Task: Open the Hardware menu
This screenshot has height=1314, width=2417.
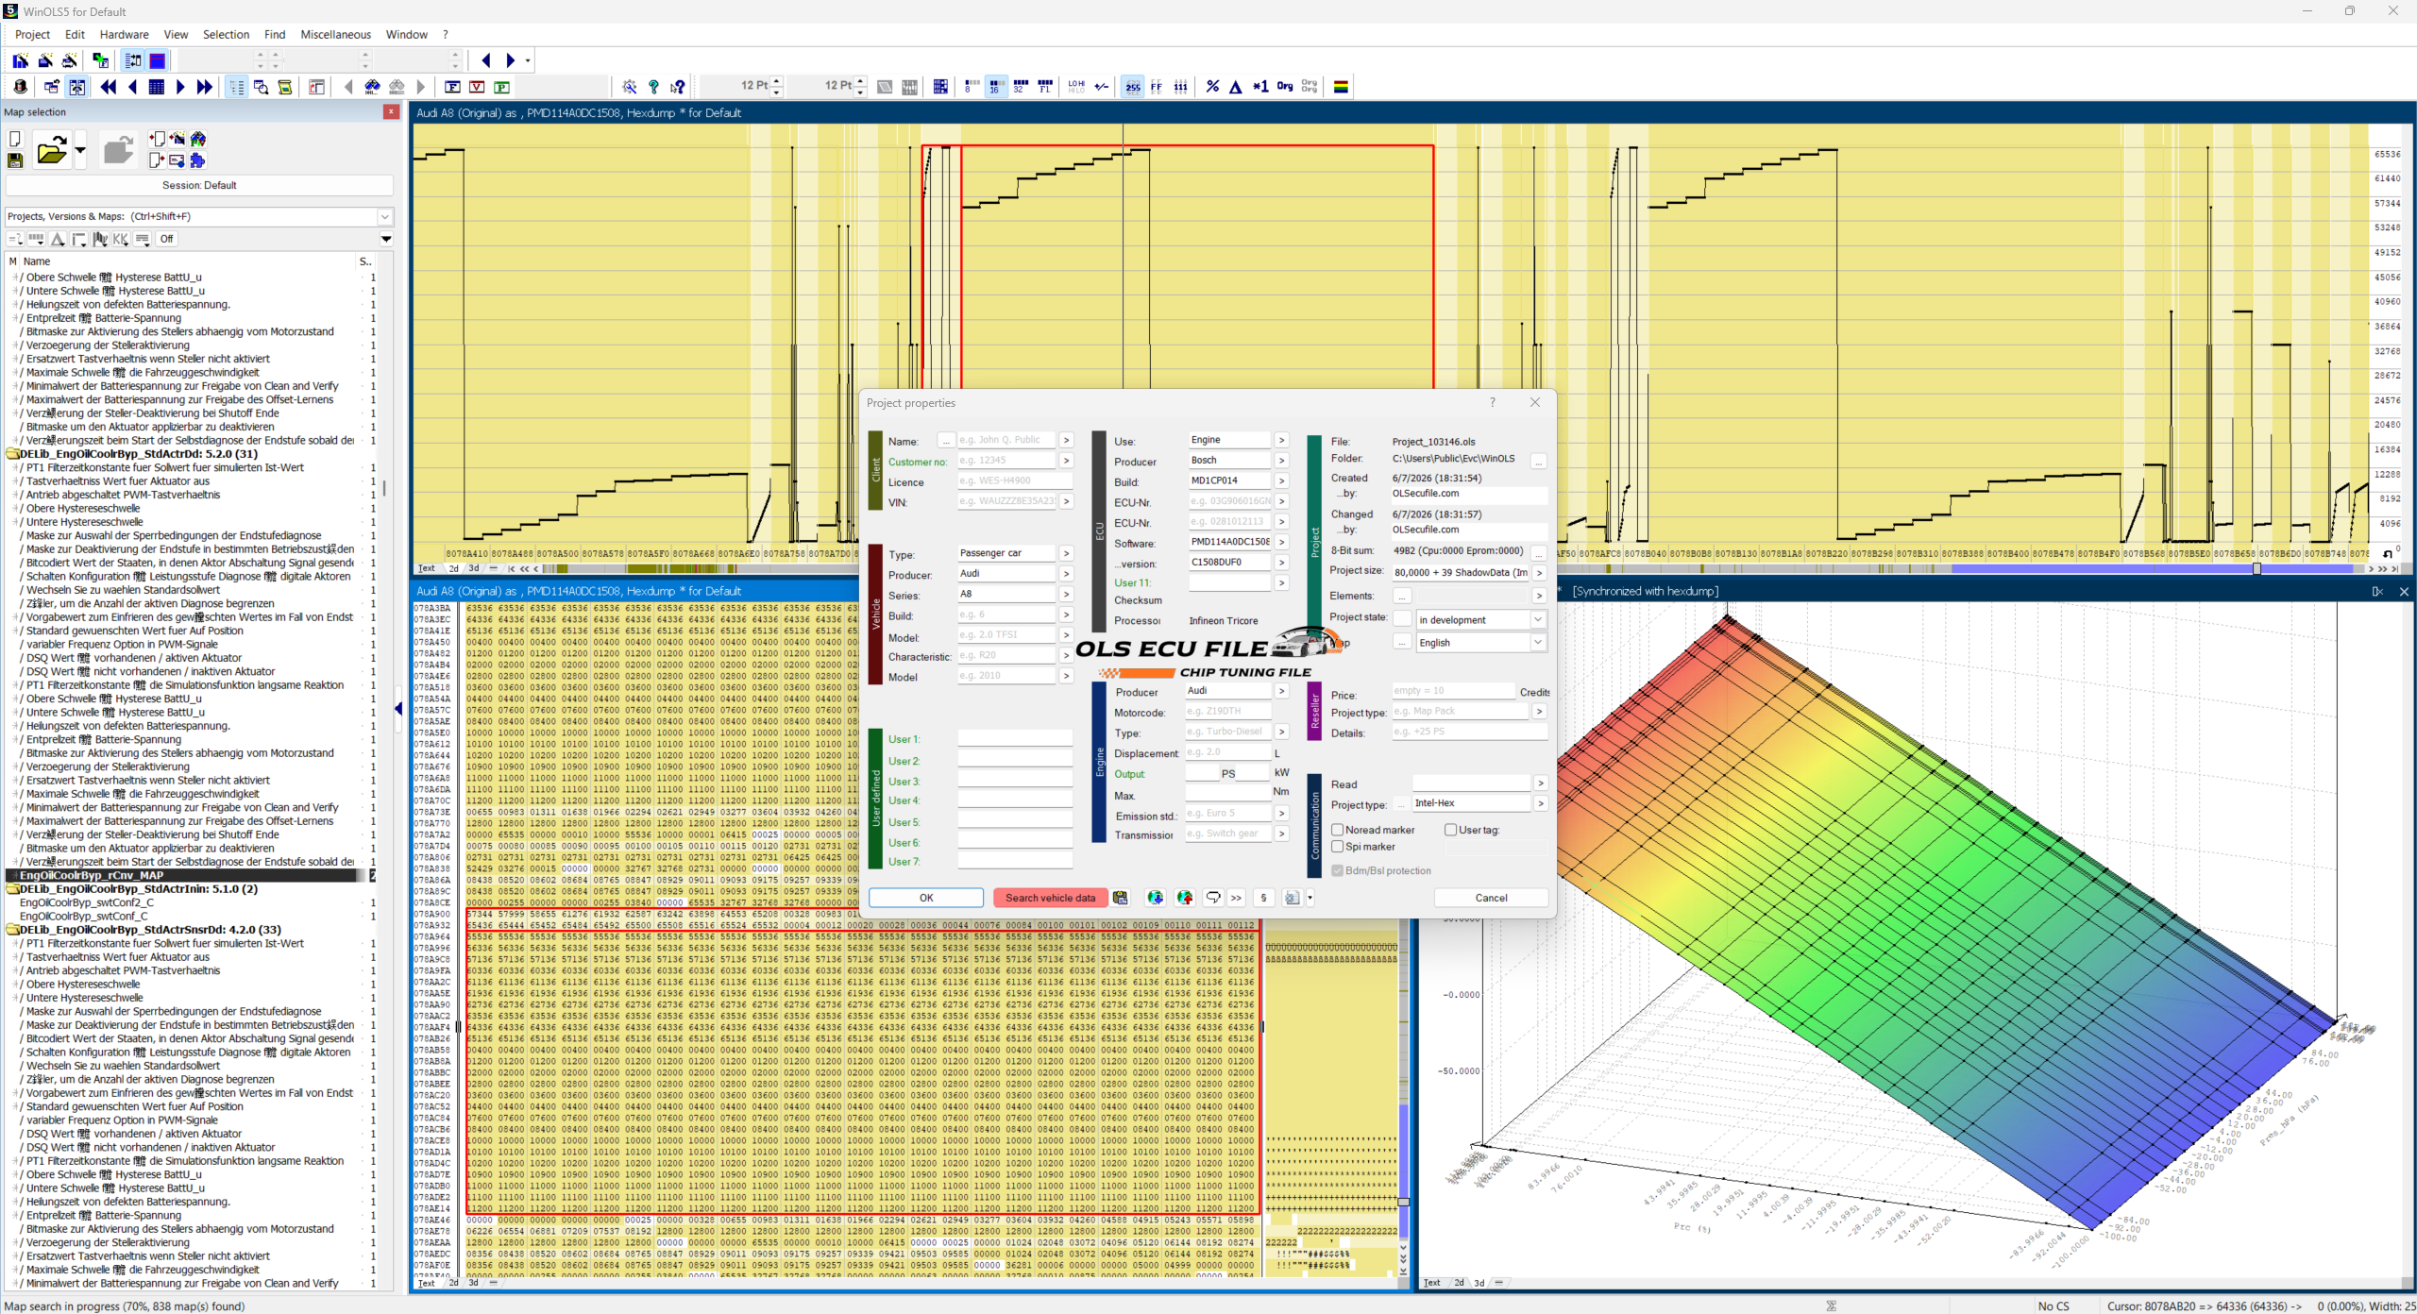Action: (x=124, y=35)
